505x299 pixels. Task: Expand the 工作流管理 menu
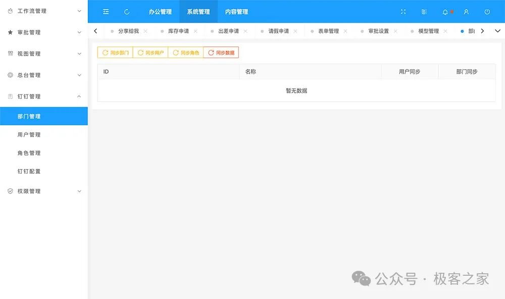tap(79, 11)
